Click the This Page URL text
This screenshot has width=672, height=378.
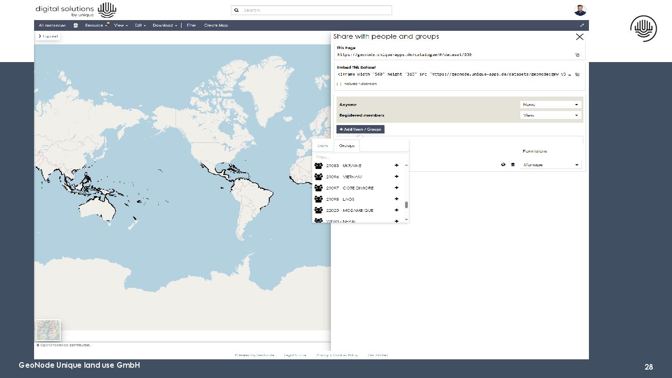pos(404,55)
